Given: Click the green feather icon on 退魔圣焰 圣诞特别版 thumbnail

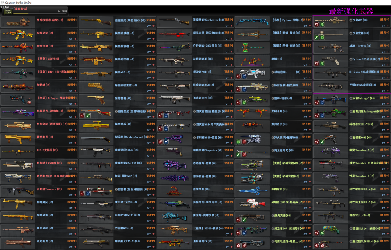Looking at the screenshot, I should coord(88,116).
